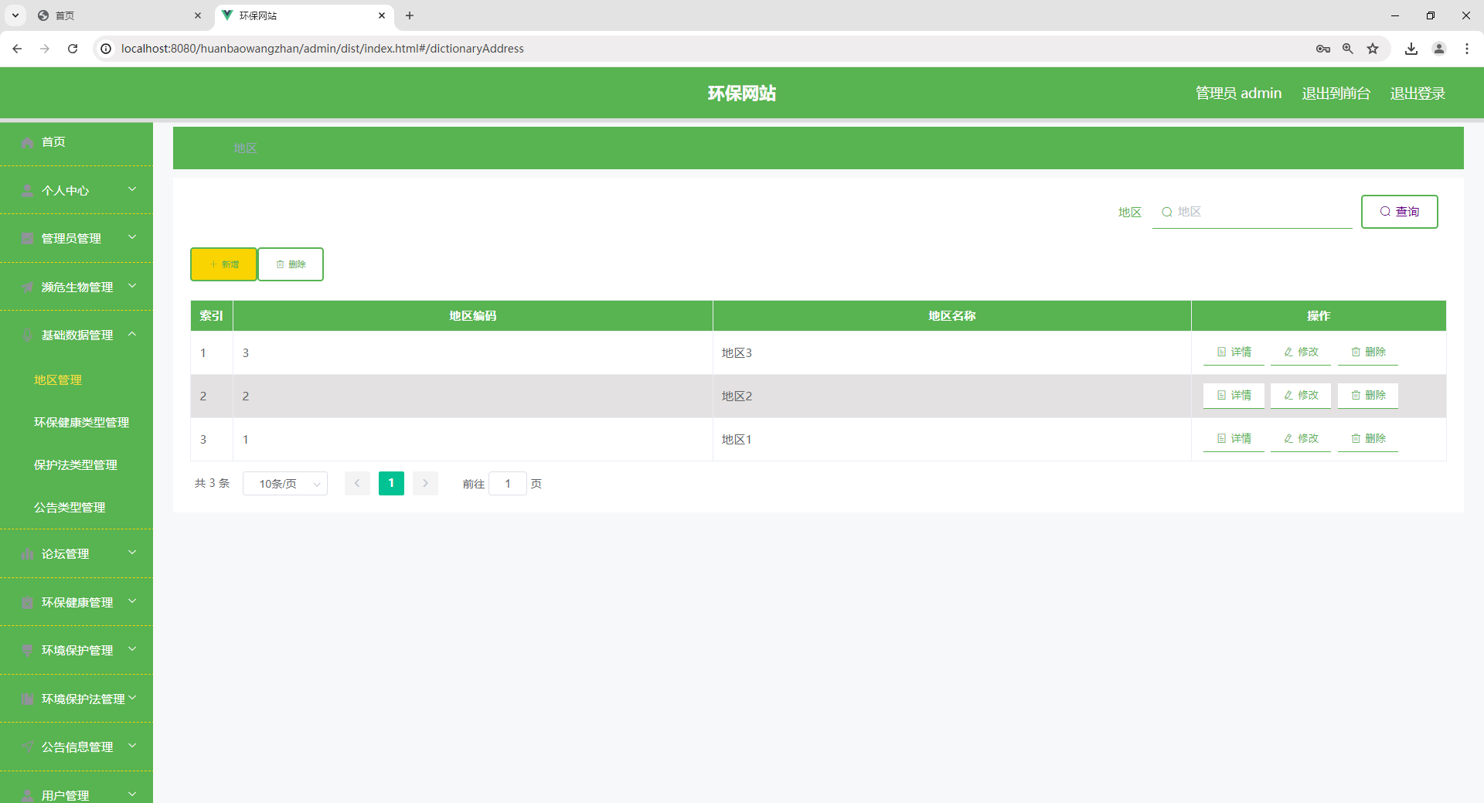Expand the 用户管理 sidebar menu
The image size is (1484, 803).
click(x=65, y=794)
